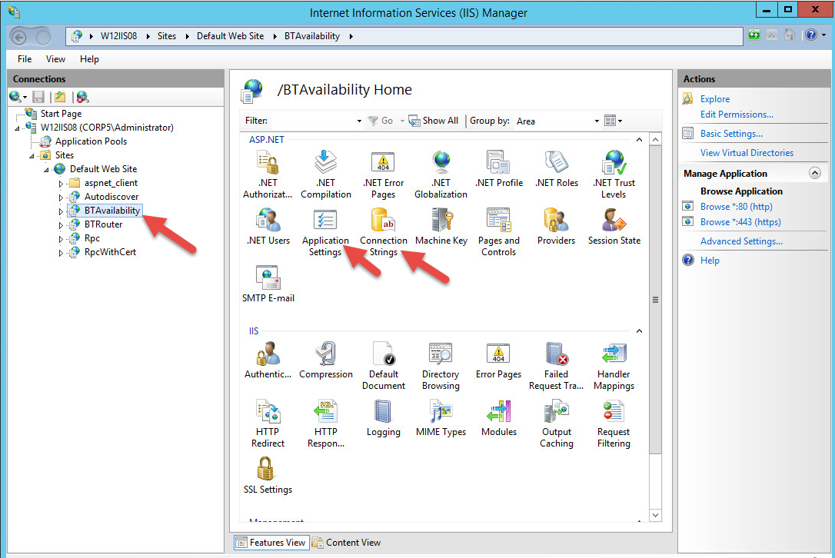Click the features list scroll-down arrow
This screenshot has width=835, height=558.
[656, 516]
